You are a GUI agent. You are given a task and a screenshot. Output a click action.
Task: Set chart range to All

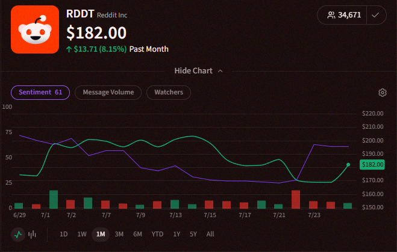[x=210, y=235]
